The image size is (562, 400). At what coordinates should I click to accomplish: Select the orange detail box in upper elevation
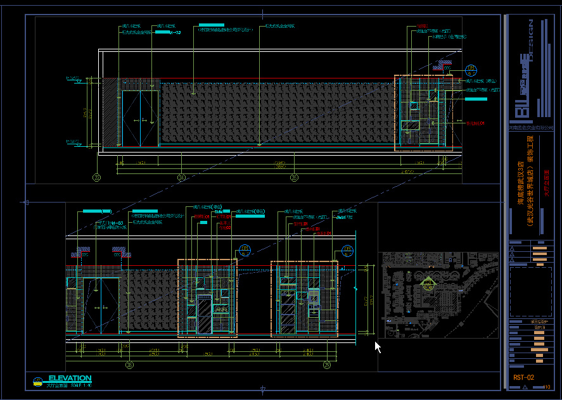423,113
